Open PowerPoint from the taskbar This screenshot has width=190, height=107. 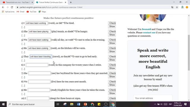click(x=85, y=104)
